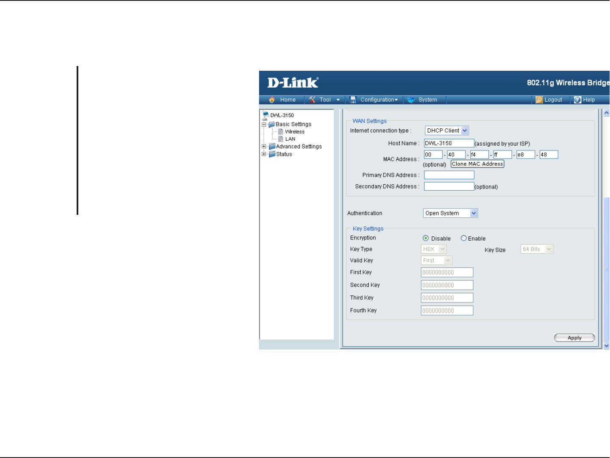
Task: Click the Advanced Settings folder icon
Action: (x=272, y=147)
